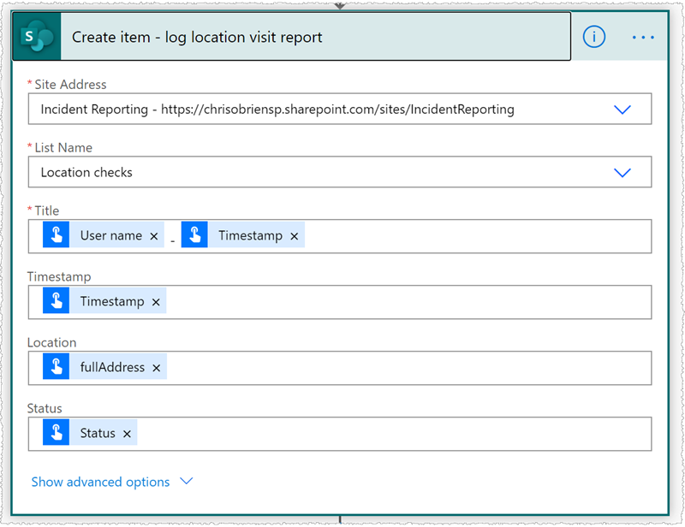685x527 pixels.
Task: Click the Timestamp token icon in the Timestamp field
Action: (x=57, y=301)
